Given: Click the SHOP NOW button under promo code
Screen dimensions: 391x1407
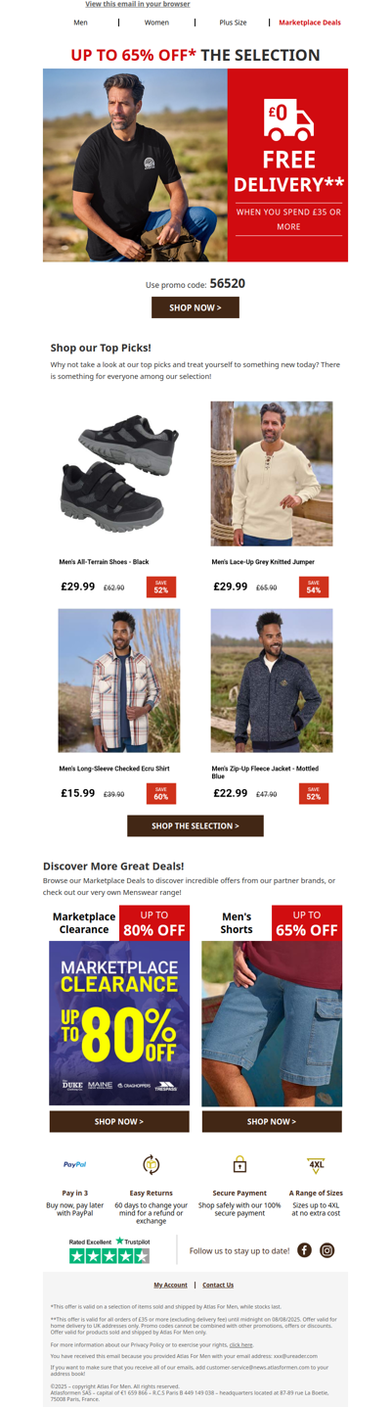Looking at the screenshot, I should (x=195, y=307).
